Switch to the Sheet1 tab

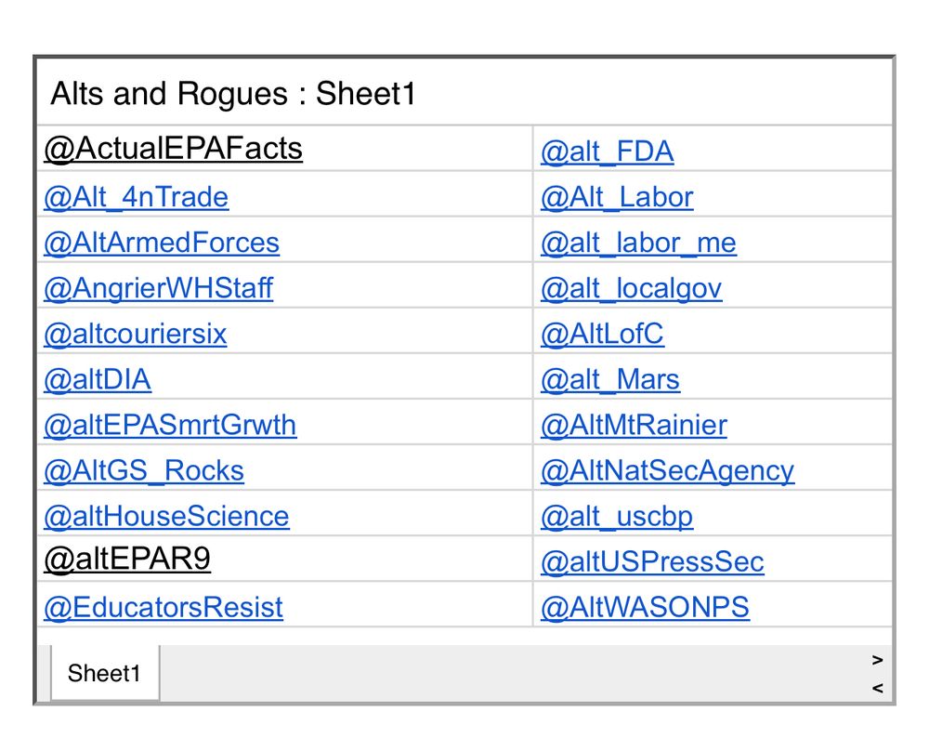pyautogui.click(x=105, y=673)
